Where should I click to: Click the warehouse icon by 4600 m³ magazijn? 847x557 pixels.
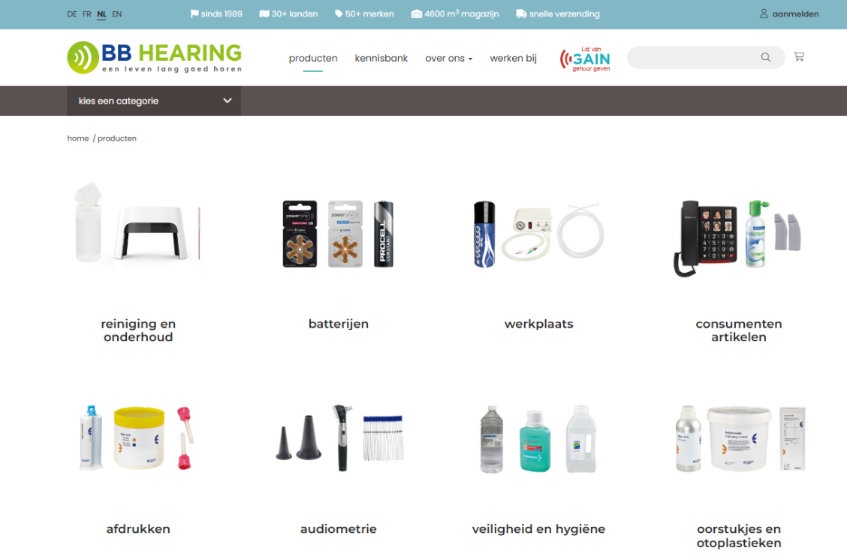tap(417, 14)
